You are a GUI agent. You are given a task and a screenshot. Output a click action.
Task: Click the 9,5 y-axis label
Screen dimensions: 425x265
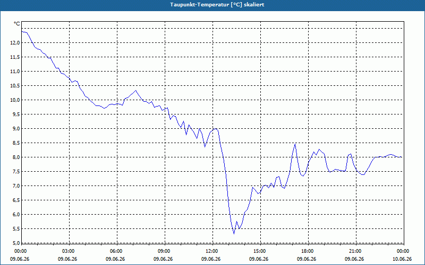[16, 114]
